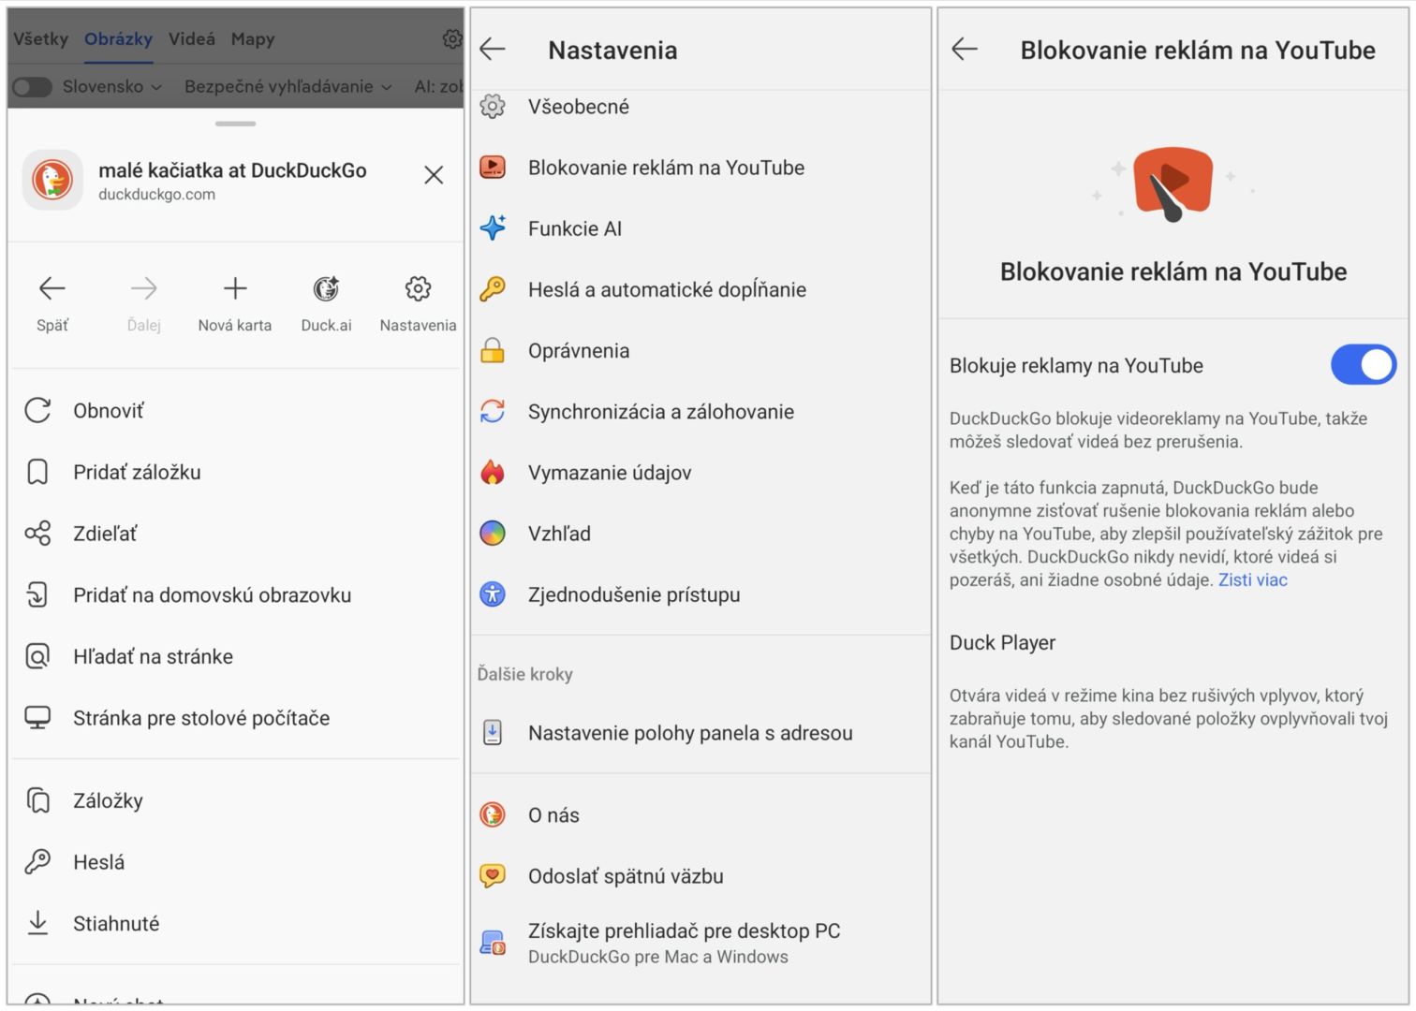The width and height of the screenshot is (1416, 1011).
Task: Reload page with the Obnoviť icon
Action: click(37, 410)
